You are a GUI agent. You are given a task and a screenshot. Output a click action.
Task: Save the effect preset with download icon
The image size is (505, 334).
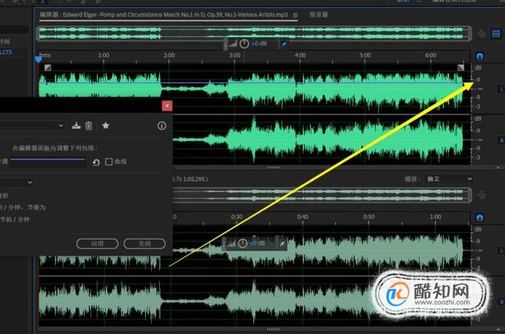[x=76, y=126]
